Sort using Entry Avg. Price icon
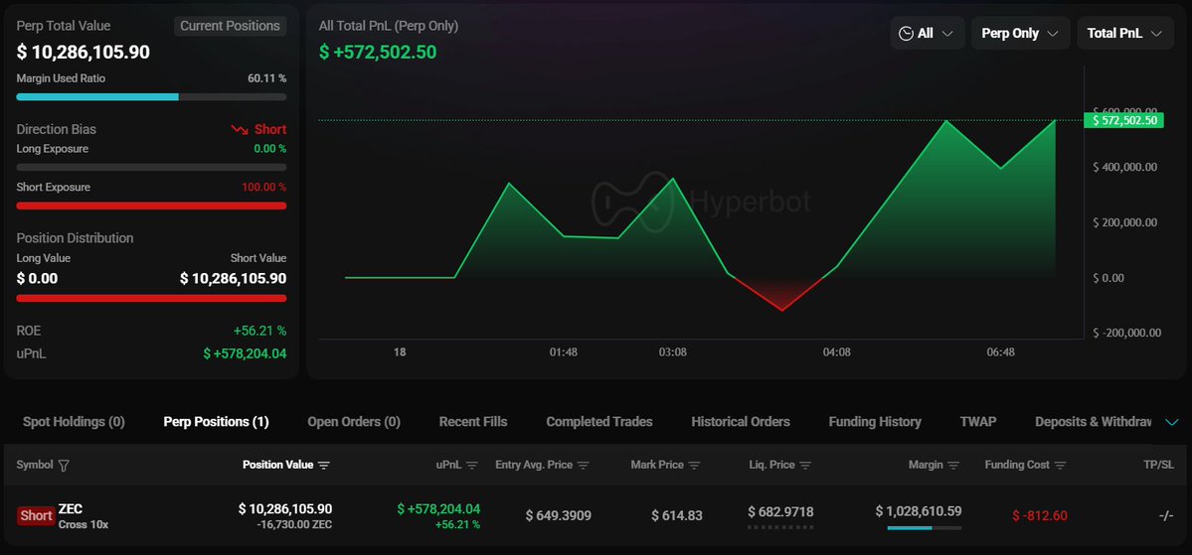This screenshot has height=555, width=1192. 584,465
